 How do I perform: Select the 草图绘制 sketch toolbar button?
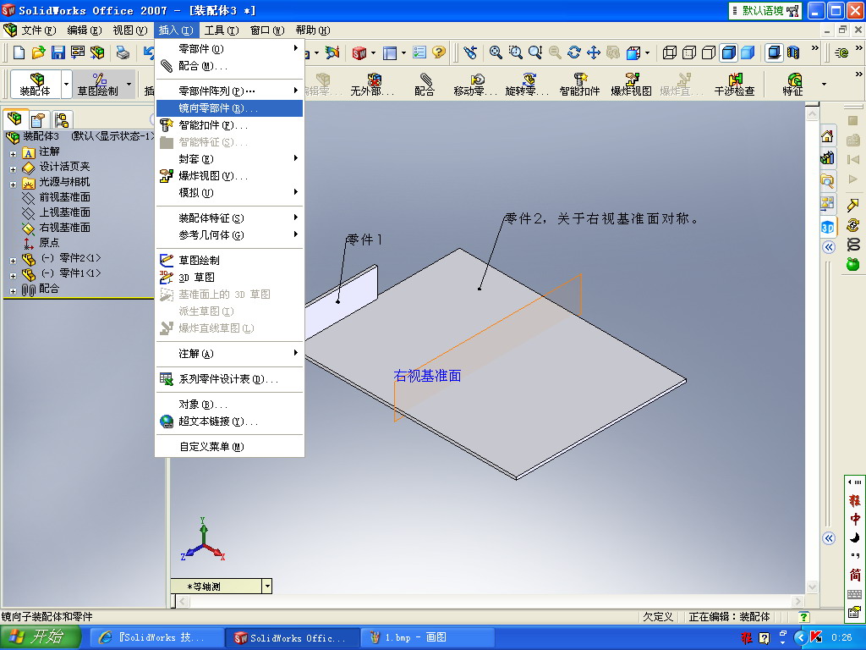98,84
